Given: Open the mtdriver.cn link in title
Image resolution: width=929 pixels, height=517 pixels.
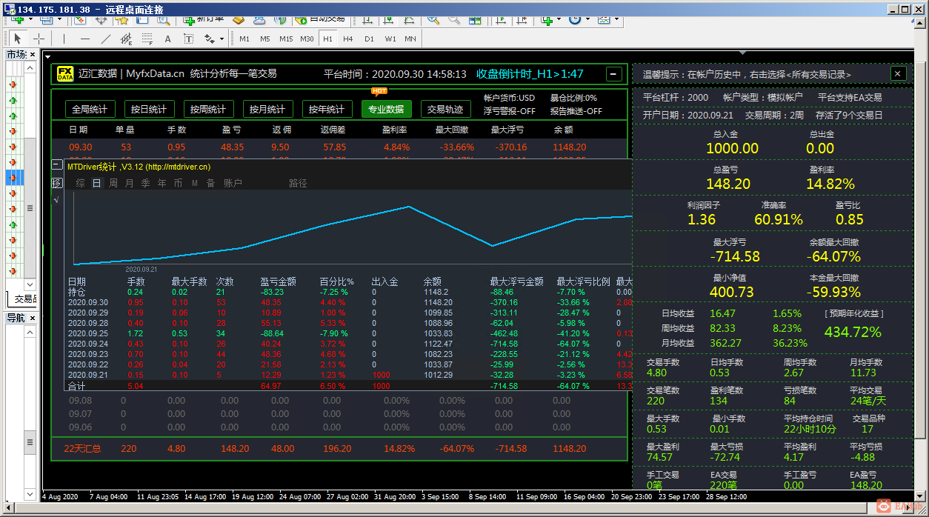Looking at the screenshot, I should pos(178,167).
